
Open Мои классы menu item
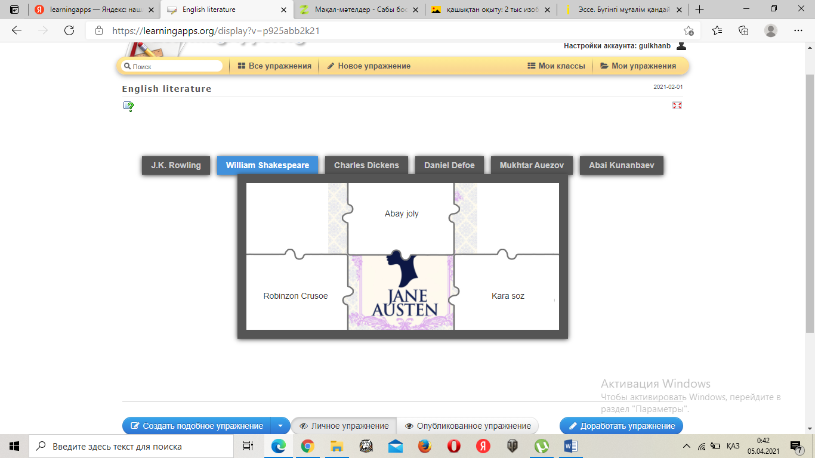(x=556, y=66)
